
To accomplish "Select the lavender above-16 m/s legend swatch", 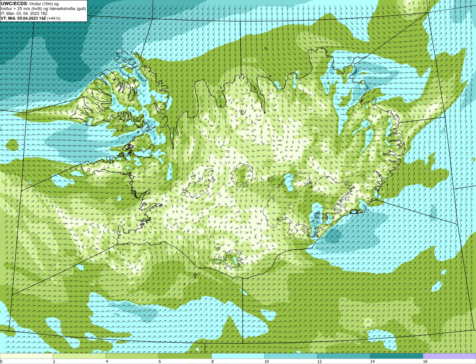I will (450, 356).
